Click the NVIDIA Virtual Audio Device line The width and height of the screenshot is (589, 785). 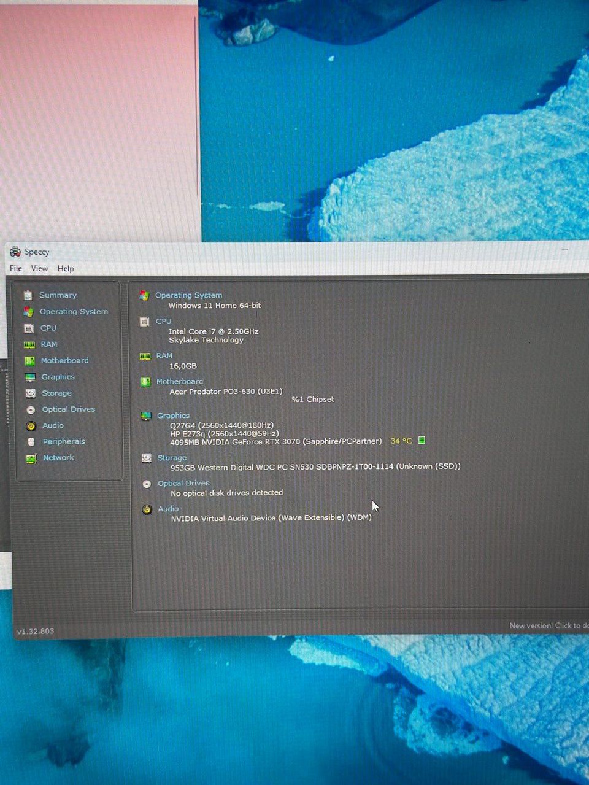pos(271,518)
